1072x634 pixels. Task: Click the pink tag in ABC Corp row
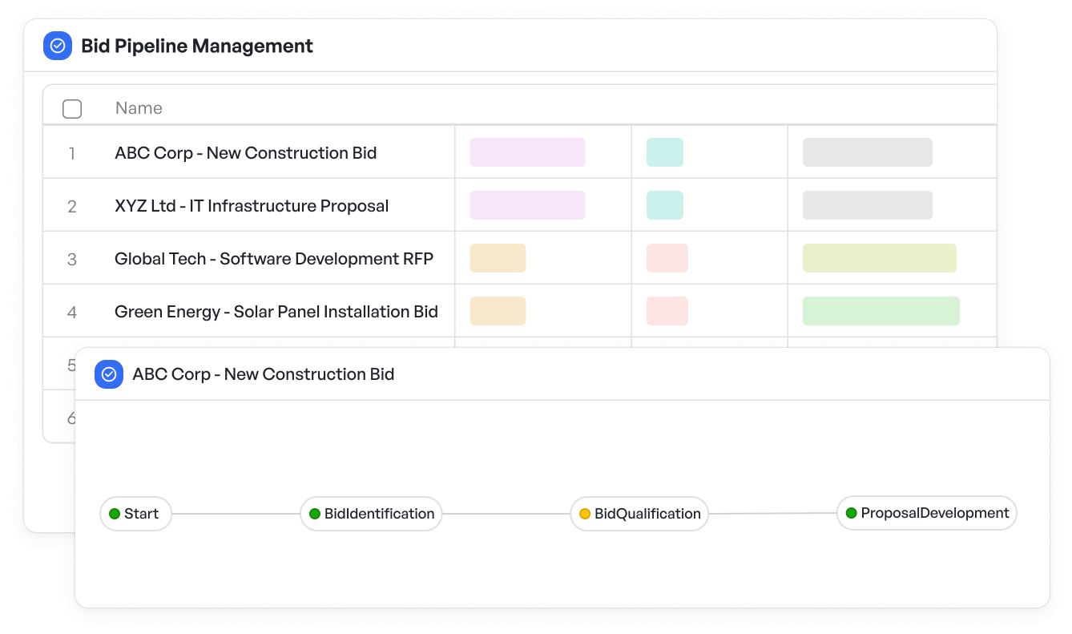(527, 152)
